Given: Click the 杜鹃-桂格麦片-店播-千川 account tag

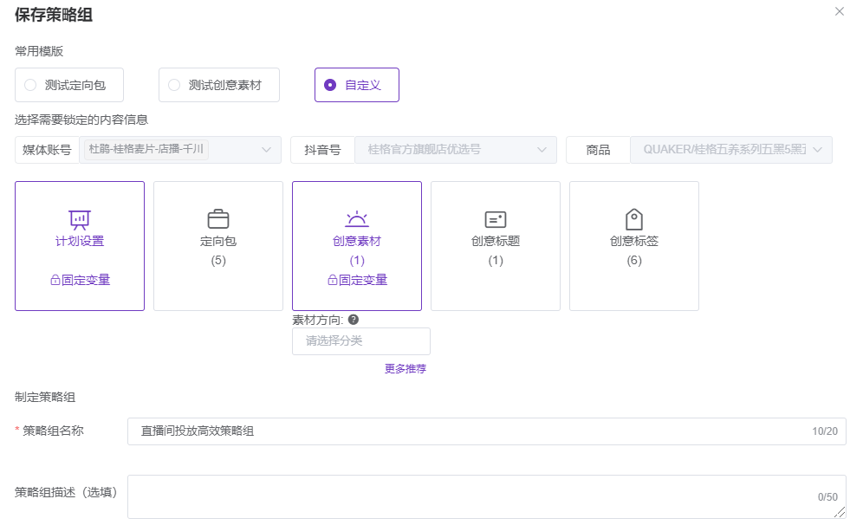Looking at the screenshot, I should (x=146, y=149).
